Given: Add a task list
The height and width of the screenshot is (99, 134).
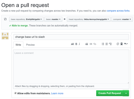Looking at the screenshot, I should pyautogui.click(x=110, y=44).
